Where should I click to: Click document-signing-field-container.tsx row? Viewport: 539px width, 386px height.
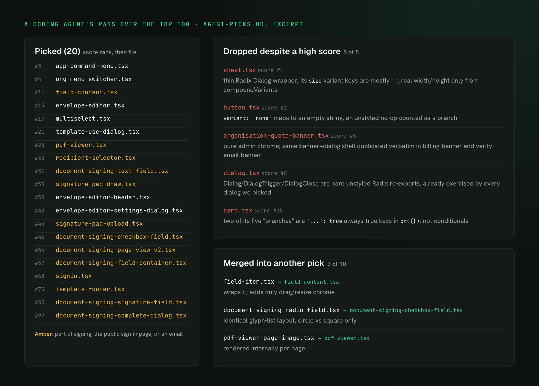[x=112, y=263]
